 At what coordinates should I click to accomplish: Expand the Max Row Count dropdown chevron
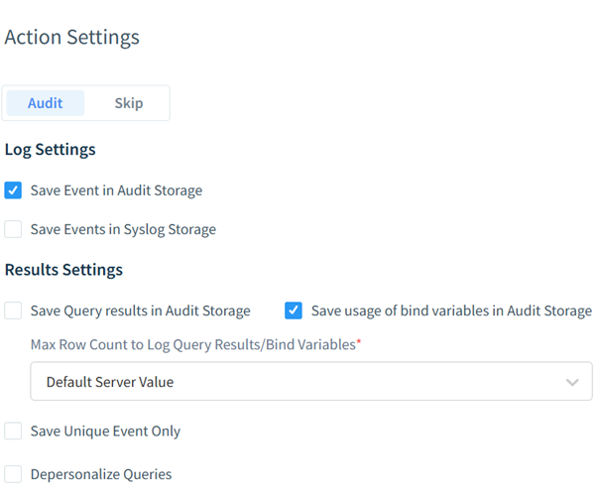click(572, 382)
